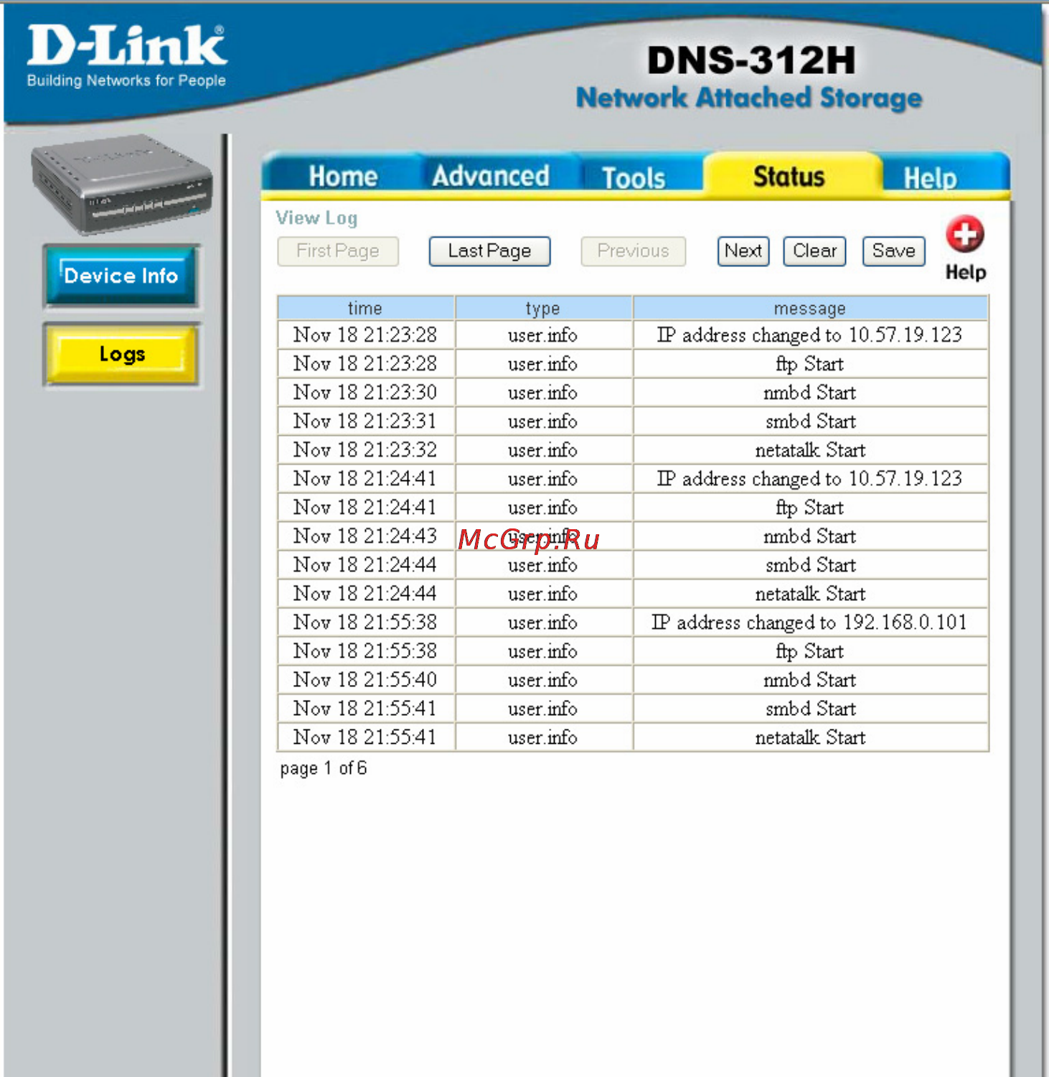The width and height of the screenshot is (1049, 1077).
Task: Click message 'IP address changed to 192.168.0.101'
Action: (x=809, y=623)
